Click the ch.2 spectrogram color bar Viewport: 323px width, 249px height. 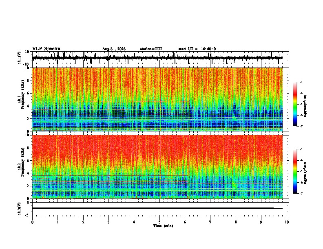coord(295,171)
